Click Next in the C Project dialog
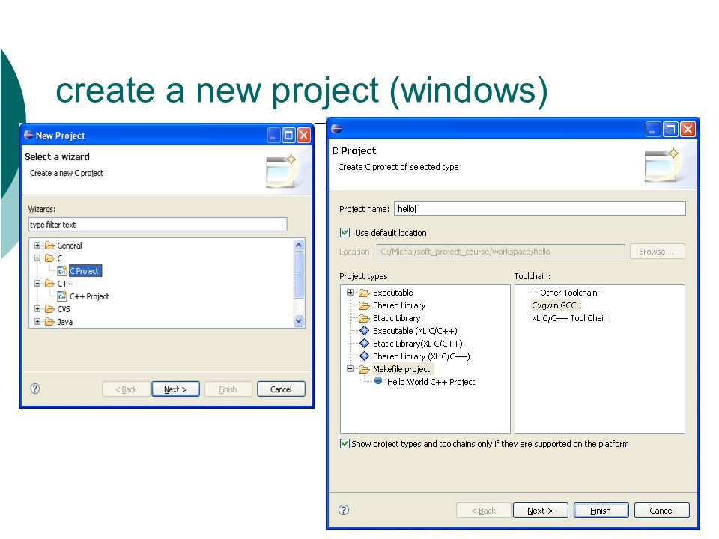Screen dimensions: 719x539 tap(541, 510)
